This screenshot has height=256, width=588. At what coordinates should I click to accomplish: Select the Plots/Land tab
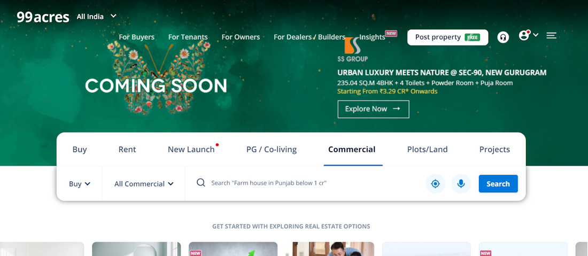click(x=428, y=149)
